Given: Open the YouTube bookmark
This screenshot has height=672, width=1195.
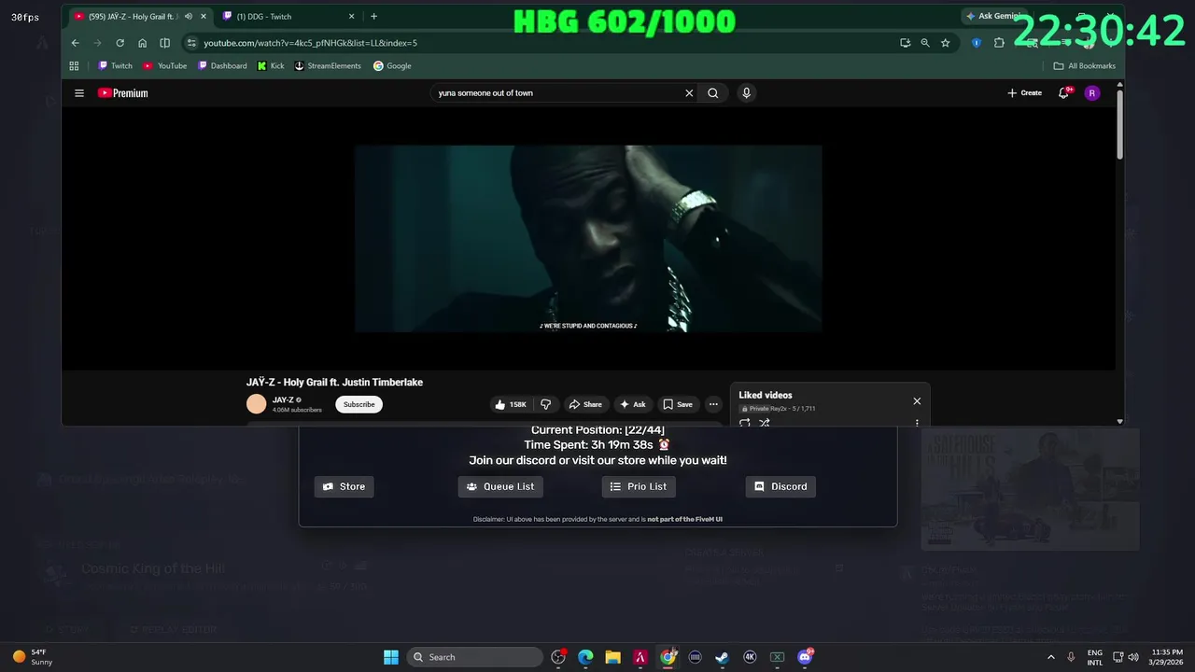Looking at the screenshot, I should [x=165, y=66].
